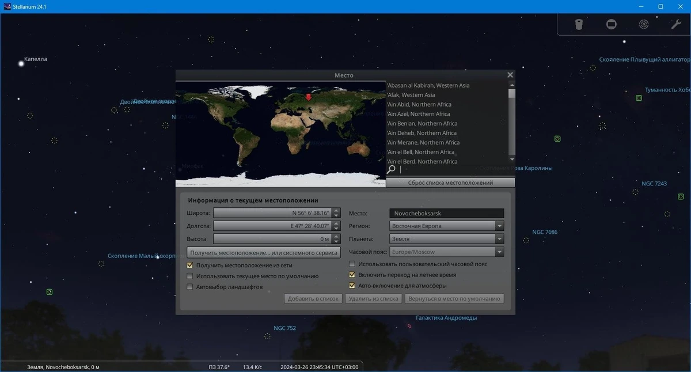Click the location search input field
The width and height of the screenshot is (691, 372).
[x=455, y=170]
